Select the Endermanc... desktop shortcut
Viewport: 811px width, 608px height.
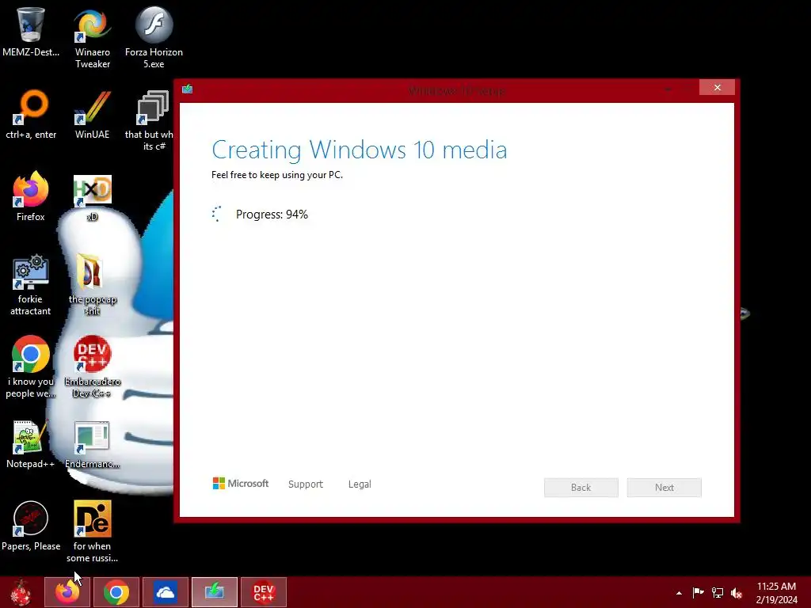[92, 444]
